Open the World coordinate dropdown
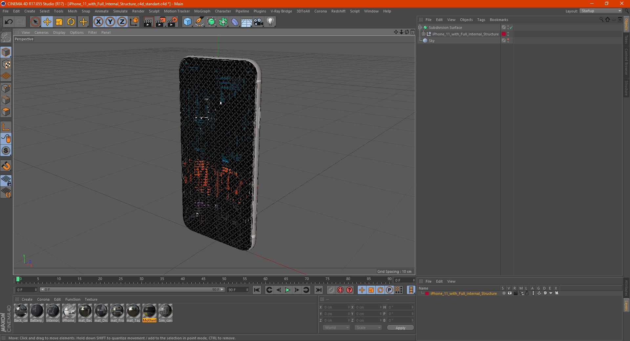 [x=336, y=328]
